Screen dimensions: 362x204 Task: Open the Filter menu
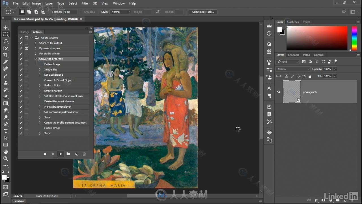click(x=85, y=3)
